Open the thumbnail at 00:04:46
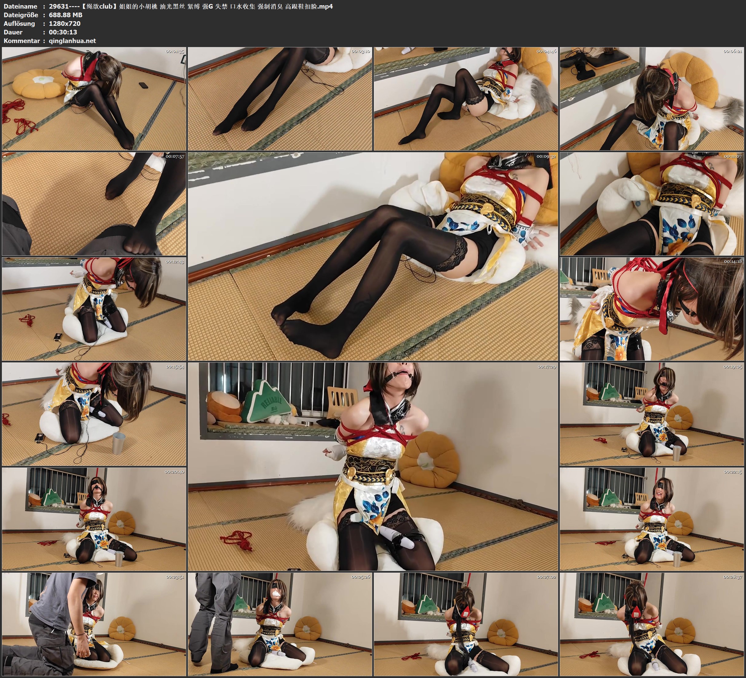Screen dimensions: 746x678 click(465, 99)
